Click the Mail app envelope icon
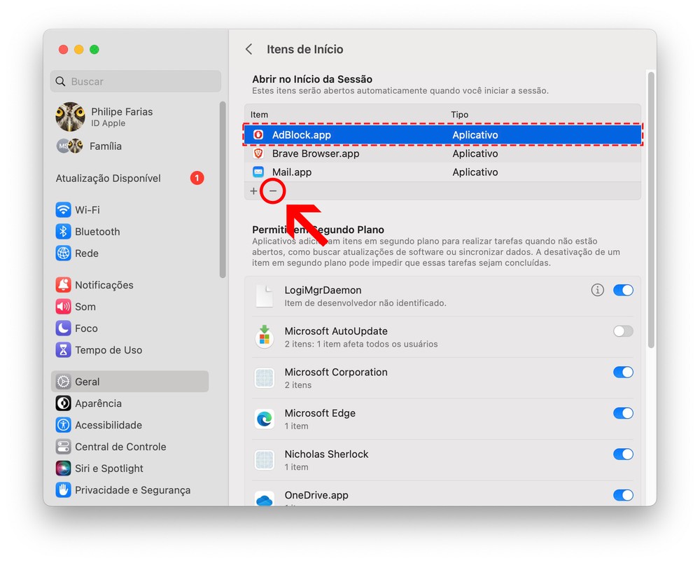The image size is (700, 563). click(x=258, y=172)
